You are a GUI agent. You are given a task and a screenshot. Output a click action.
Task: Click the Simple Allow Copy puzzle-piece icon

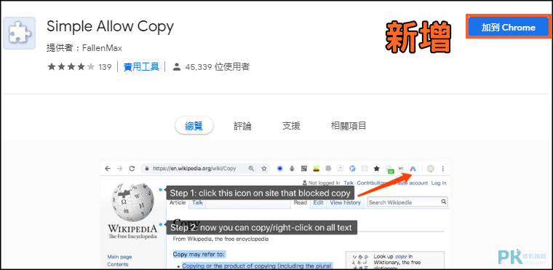click(x=19, y=33)
